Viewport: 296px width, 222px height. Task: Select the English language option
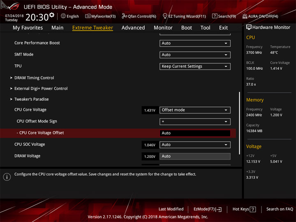(73, 16)
